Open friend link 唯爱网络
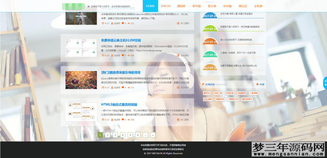 pyautogui.click(x=220, y=99)
